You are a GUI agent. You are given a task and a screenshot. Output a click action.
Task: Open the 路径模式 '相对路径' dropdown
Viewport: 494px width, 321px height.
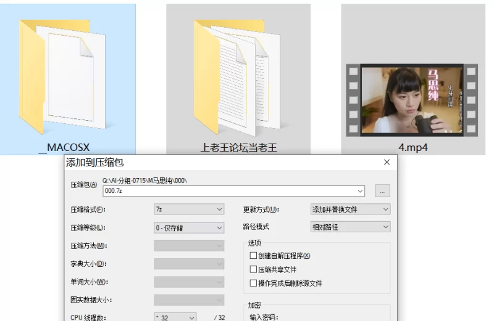[350, 227]
